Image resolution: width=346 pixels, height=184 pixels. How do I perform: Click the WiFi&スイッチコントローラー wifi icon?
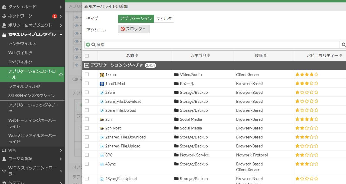click(x=4, y=171)
